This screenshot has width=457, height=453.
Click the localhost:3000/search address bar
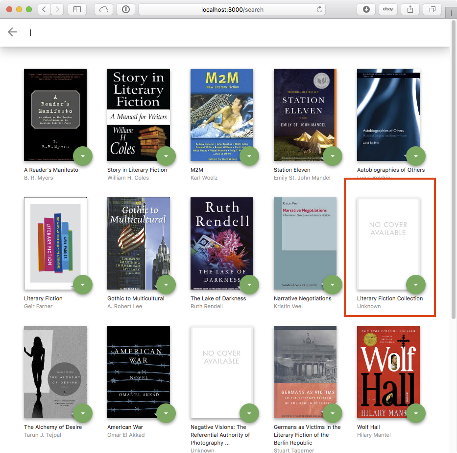tap(232, 9)
